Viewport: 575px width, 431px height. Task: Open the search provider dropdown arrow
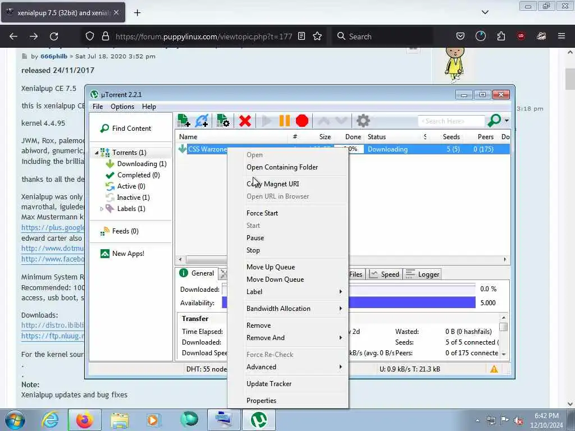pos(506,121)
